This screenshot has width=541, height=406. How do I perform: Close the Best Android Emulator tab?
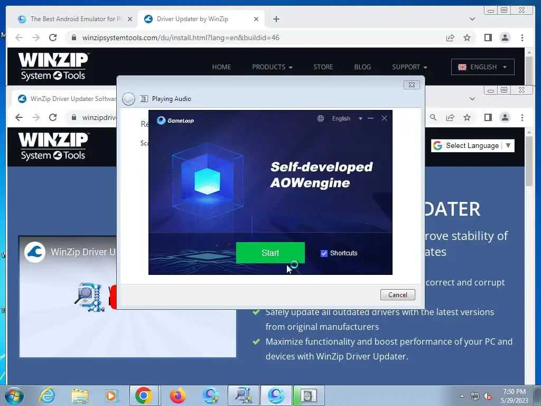point(130,19)
